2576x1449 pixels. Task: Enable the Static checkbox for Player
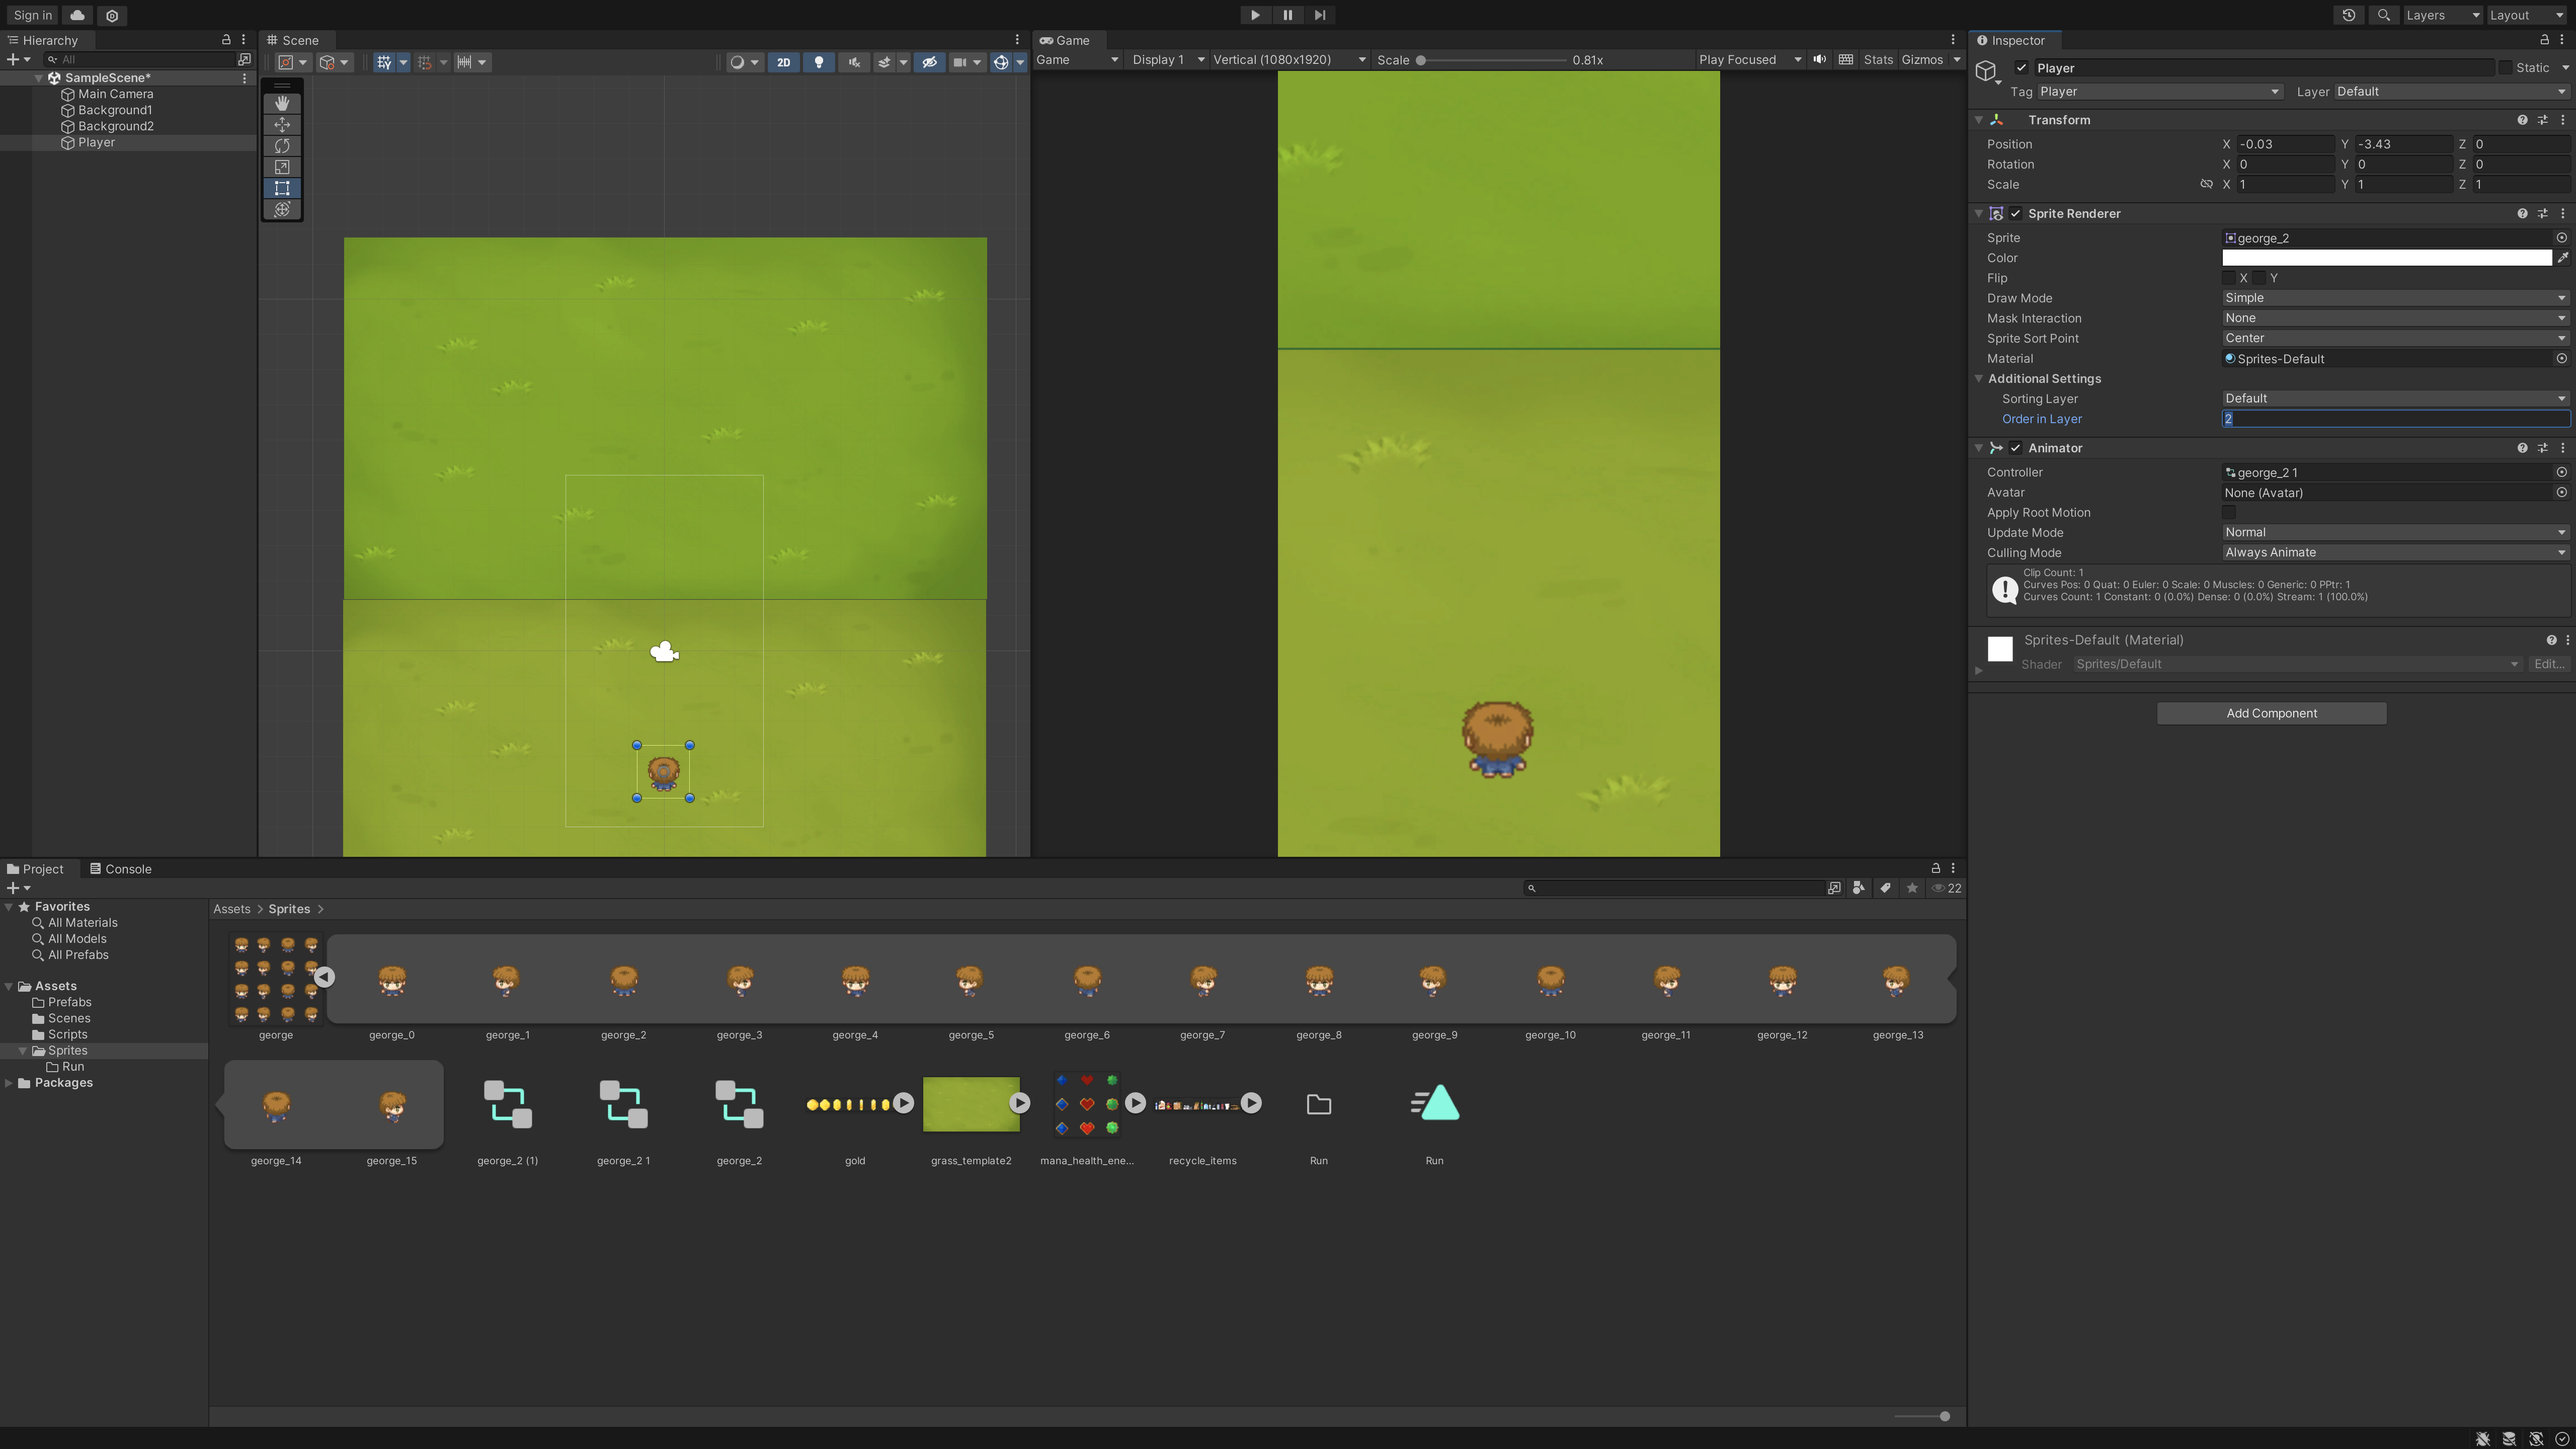coord(2505,68)
